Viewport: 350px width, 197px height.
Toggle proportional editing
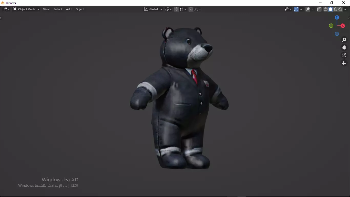point(191,9)
